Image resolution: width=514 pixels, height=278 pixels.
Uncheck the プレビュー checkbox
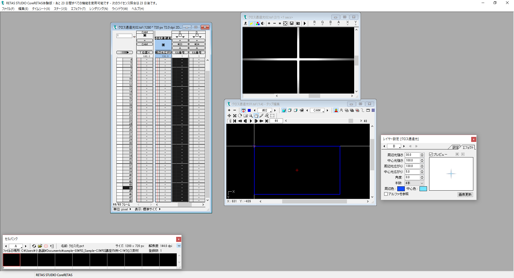pyautogui.click(x=431, y=155)
